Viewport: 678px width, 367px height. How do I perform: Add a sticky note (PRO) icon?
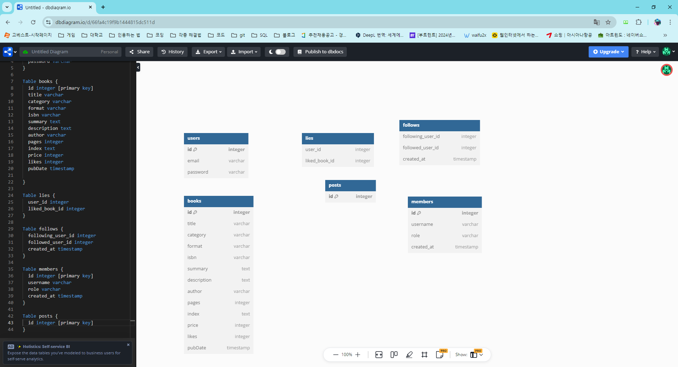[x=440, y=355]
